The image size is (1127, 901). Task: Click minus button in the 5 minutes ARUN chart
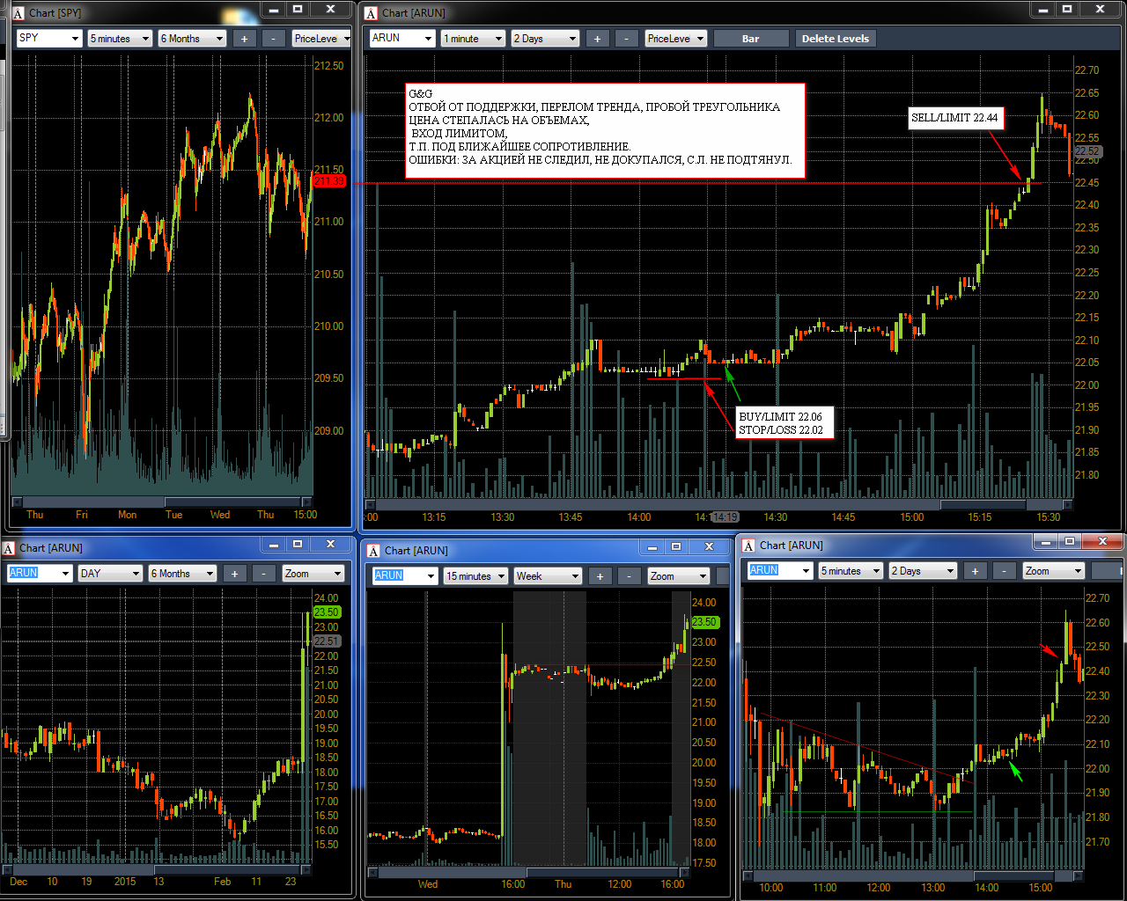click(1005, 570)
